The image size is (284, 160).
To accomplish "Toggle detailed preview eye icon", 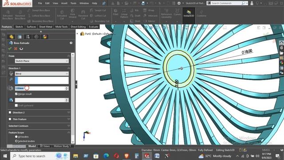I will click(x=21, y=48).
